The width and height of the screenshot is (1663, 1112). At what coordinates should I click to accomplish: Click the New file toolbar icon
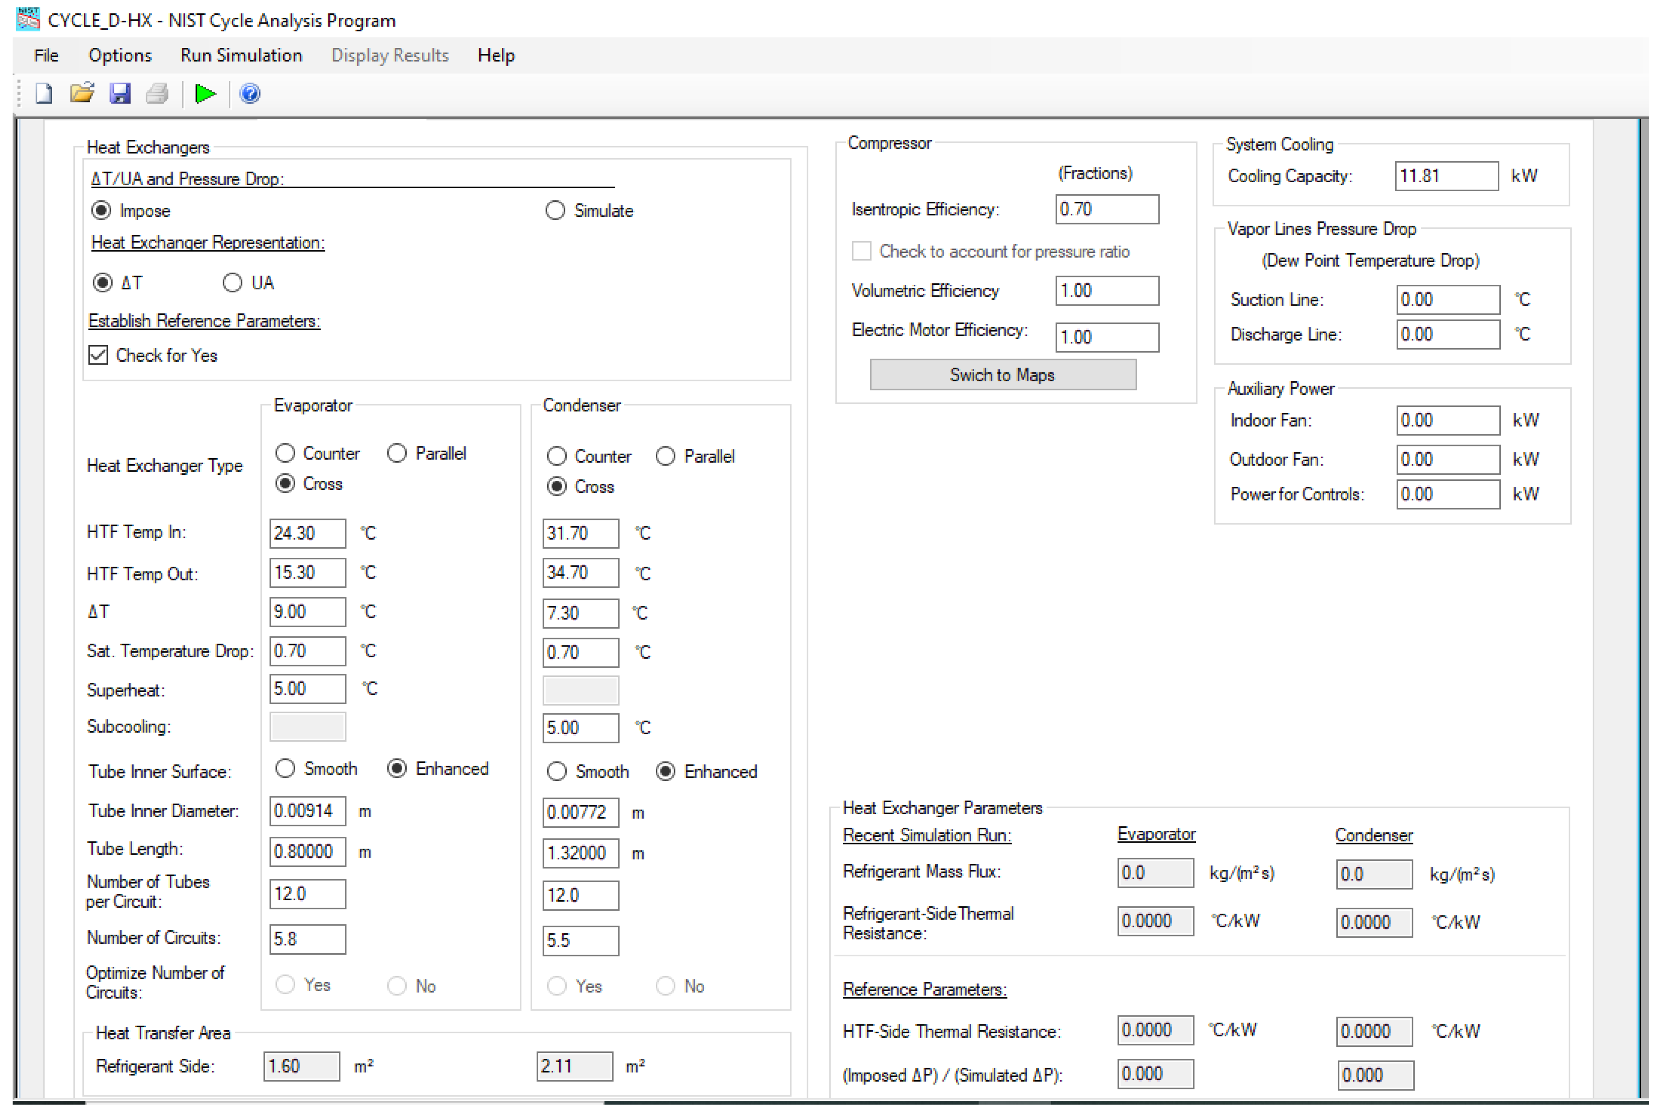pyautogui.click(x=44, y=93)
